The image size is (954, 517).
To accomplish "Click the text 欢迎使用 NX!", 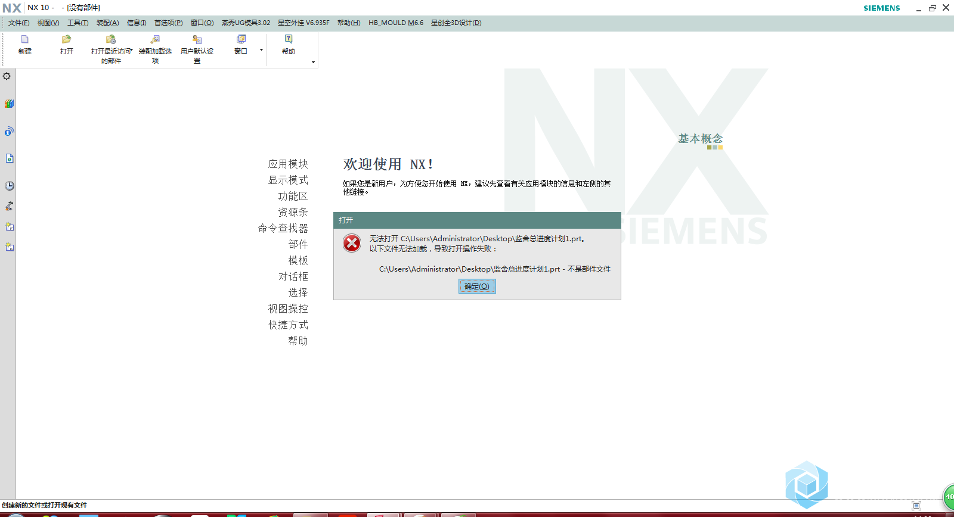I will (x=388, y=164).
